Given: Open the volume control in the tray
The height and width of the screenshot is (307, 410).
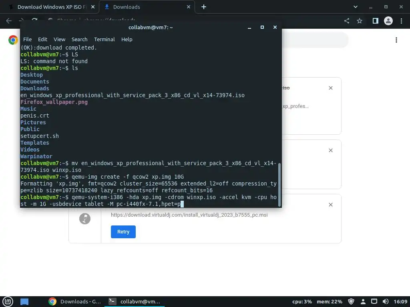Looking at the screenshot, I should tap(386, 301).
